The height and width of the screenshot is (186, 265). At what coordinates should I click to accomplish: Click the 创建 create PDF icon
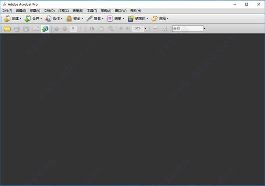(7, 19)
